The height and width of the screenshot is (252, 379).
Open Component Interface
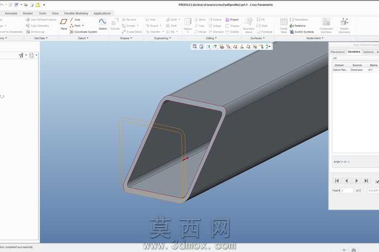point(326,25)
